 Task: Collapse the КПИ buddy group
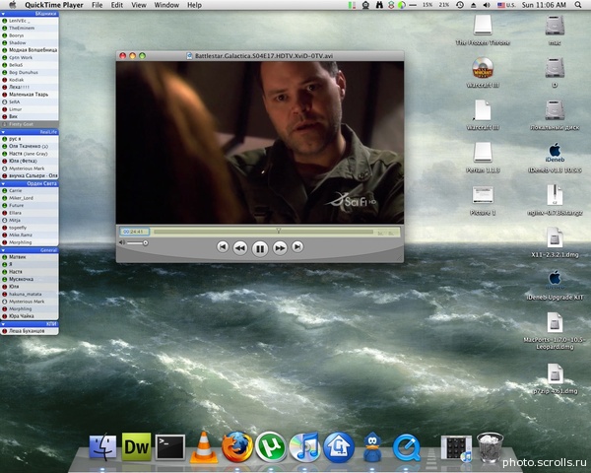[3, 324]
